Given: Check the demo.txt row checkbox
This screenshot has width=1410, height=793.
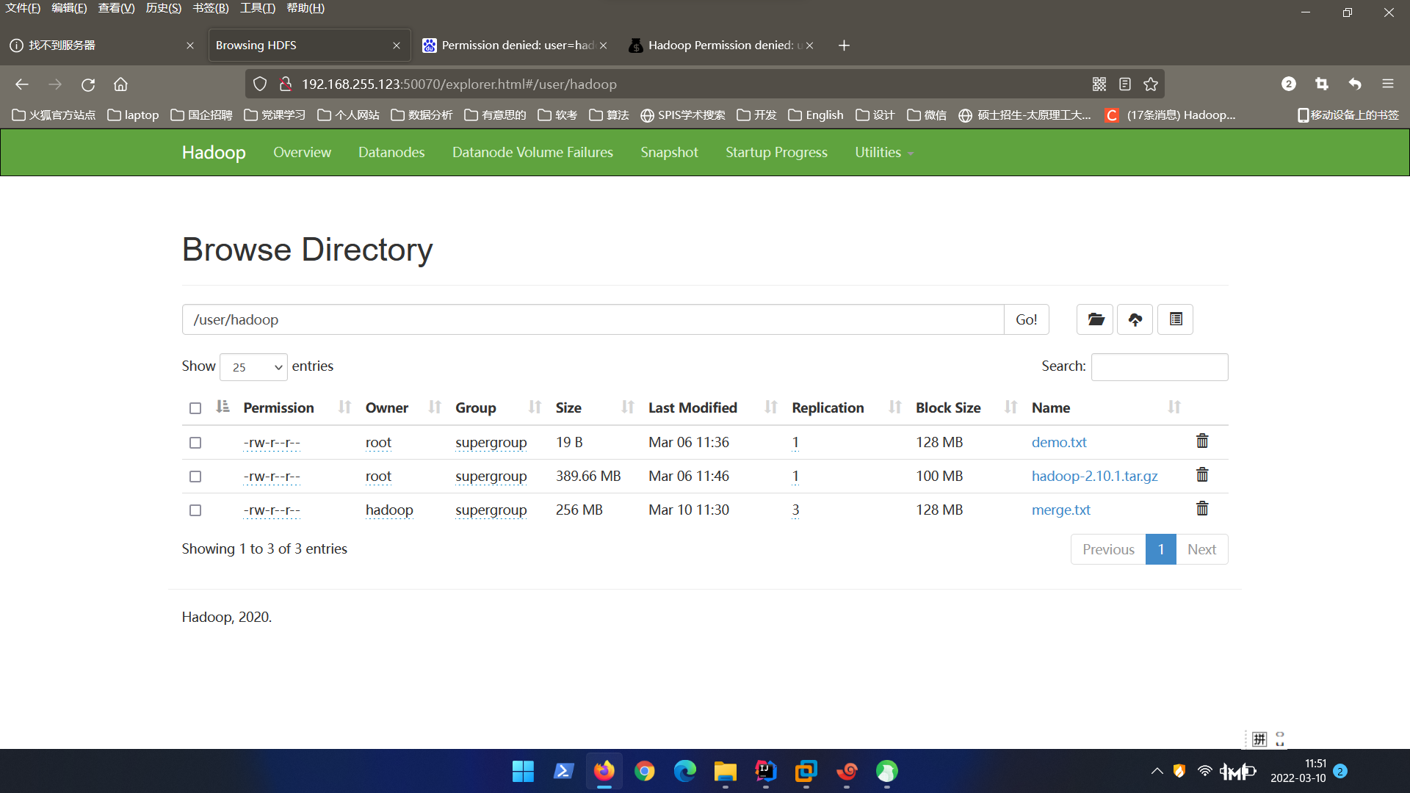Looking at the screenshot, I should (195, 443).
